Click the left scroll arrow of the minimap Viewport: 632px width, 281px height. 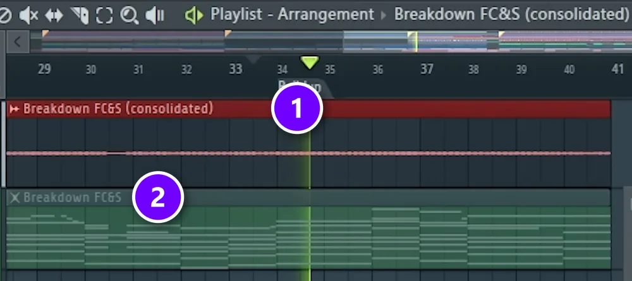coord(17,41)
